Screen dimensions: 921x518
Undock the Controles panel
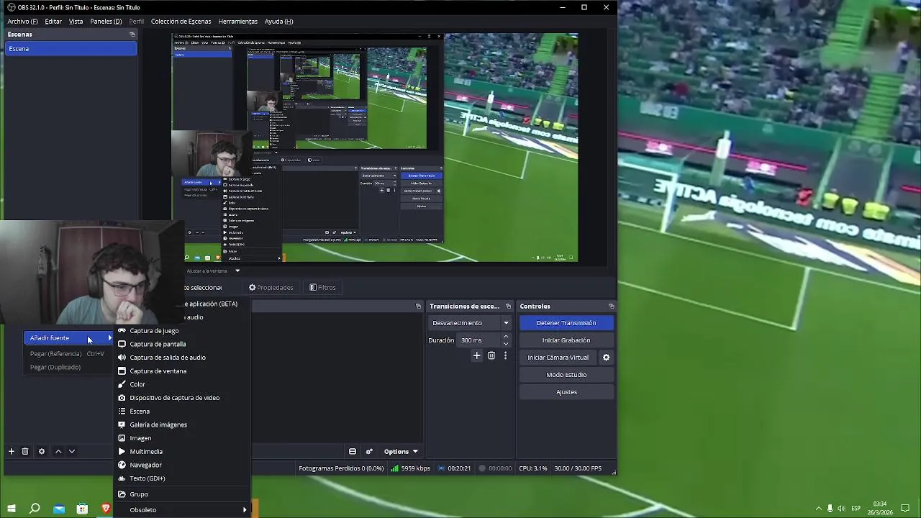tap(611, 306)
